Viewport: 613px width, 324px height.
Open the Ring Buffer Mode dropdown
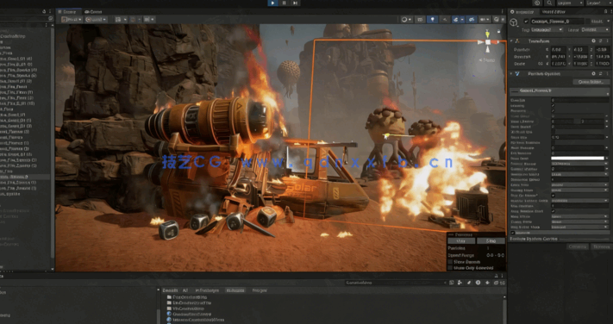[579, 227]
